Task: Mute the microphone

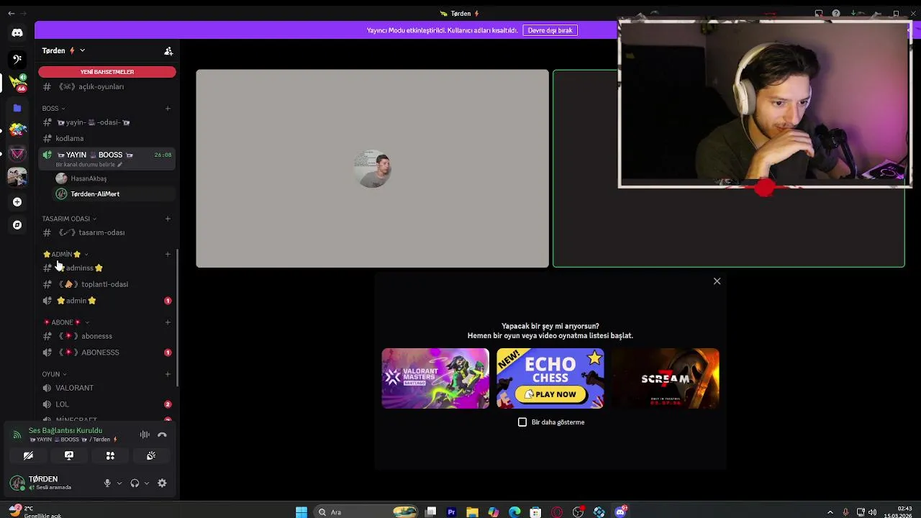Action: (107, 483)
